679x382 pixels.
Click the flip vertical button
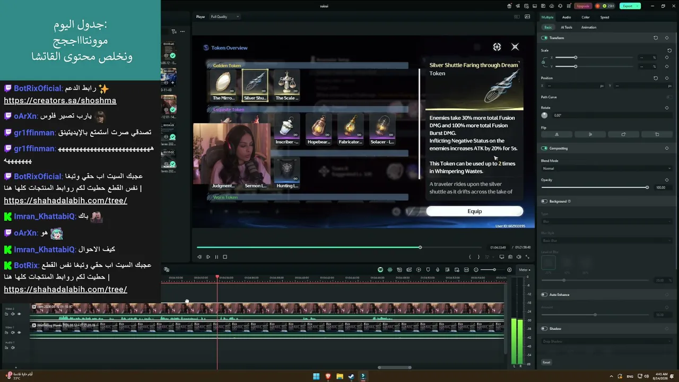coord(590,134)
